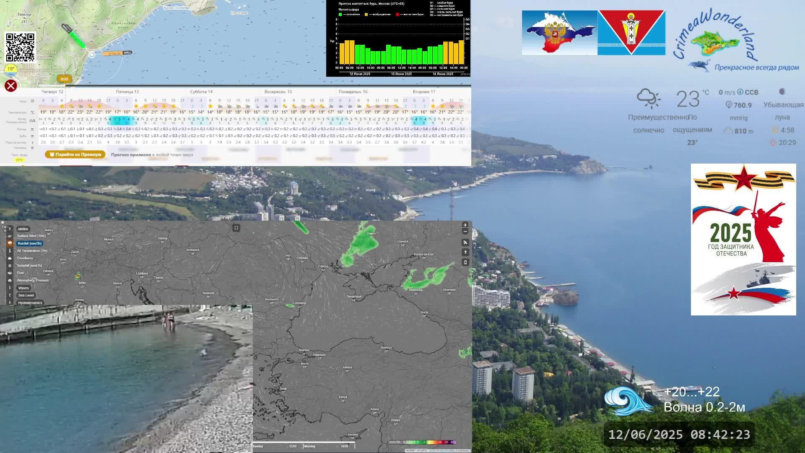Screen dimensions: 805x453
Task: Click the red X close icon
Action: coord(11,86)
